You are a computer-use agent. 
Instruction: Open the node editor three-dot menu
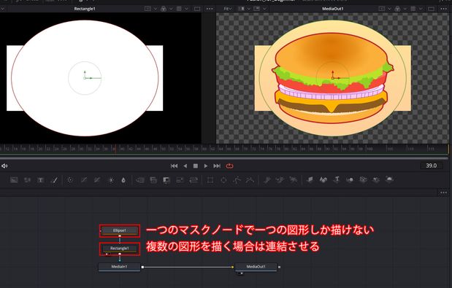[x=444, y=192]
